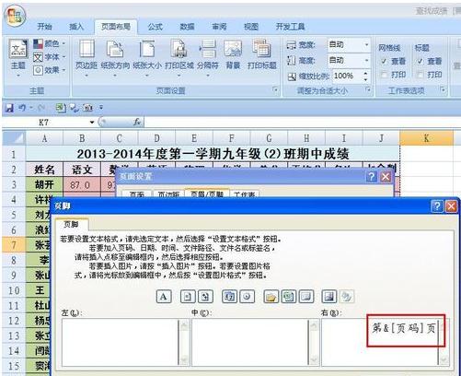Toggle 标题 查看 checkbox
Viewport: 461px width, 376px height.
(x=421, y=62)
